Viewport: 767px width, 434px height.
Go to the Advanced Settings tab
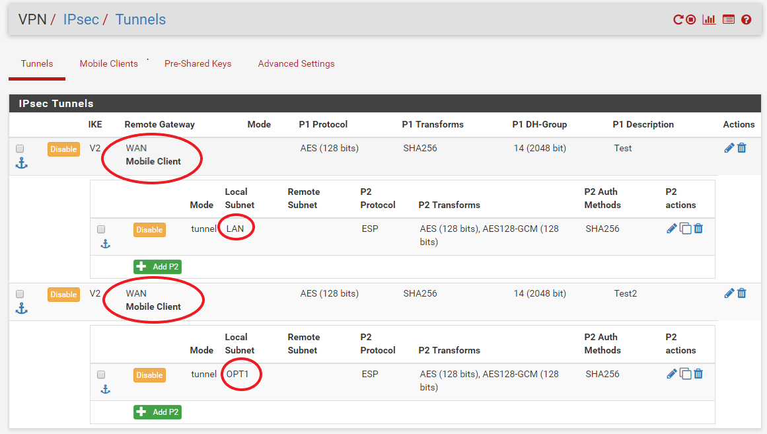296,64
